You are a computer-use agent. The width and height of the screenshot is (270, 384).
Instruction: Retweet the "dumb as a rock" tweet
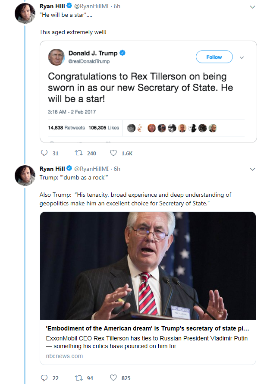[78, 378]
